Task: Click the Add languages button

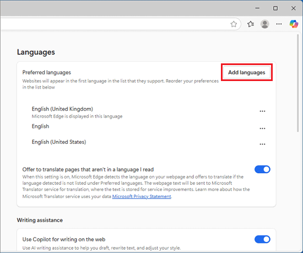Action: (x=247, y=72)
